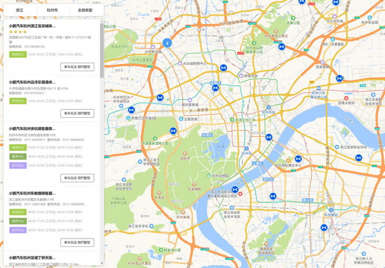Click the 服务中心 tag of 东教路 store

point(18,221)
